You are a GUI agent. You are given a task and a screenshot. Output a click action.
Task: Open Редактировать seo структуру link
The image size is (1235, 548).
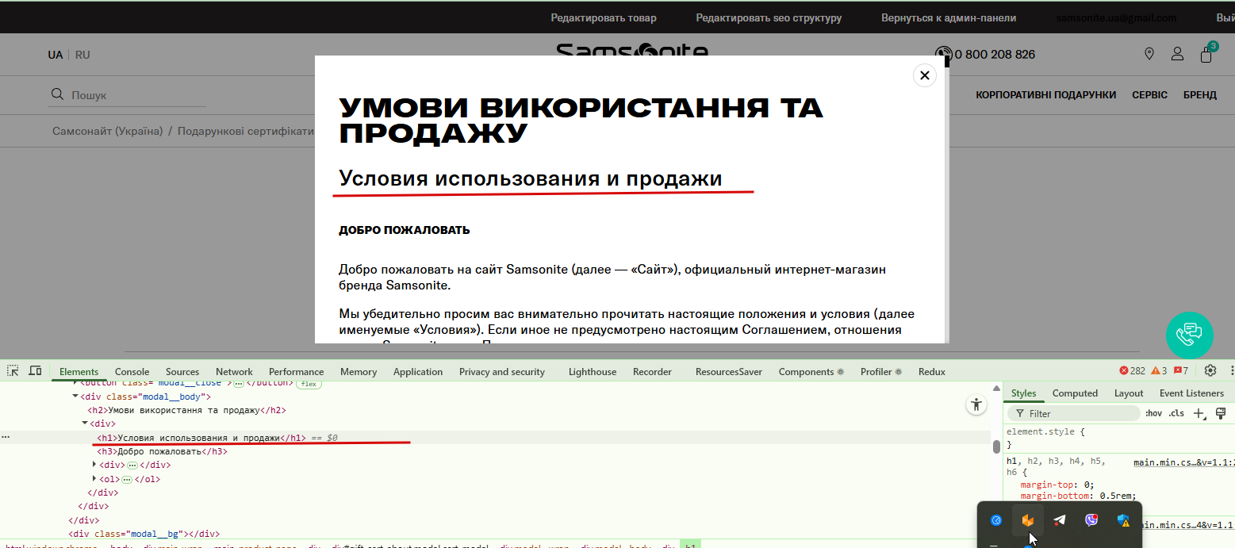(769, 17)
